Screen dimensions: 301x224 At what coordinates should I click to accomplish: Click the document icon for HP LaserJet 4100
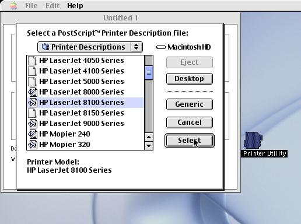click(x=32, y=71)
